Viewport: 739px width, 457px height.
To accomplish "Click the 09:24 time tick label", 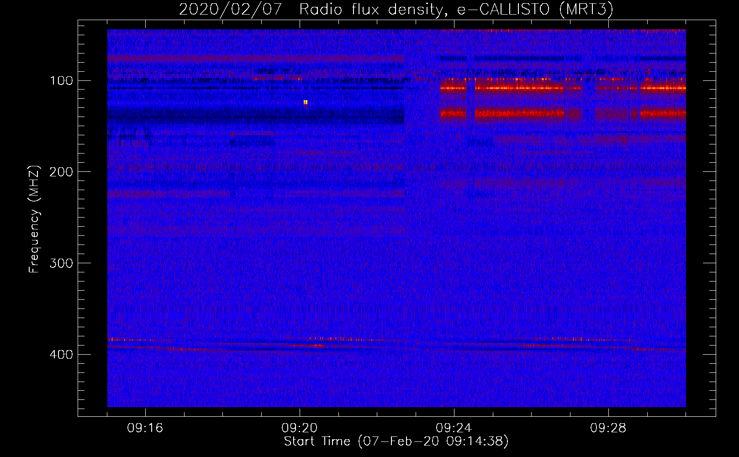I will point(454,428).
